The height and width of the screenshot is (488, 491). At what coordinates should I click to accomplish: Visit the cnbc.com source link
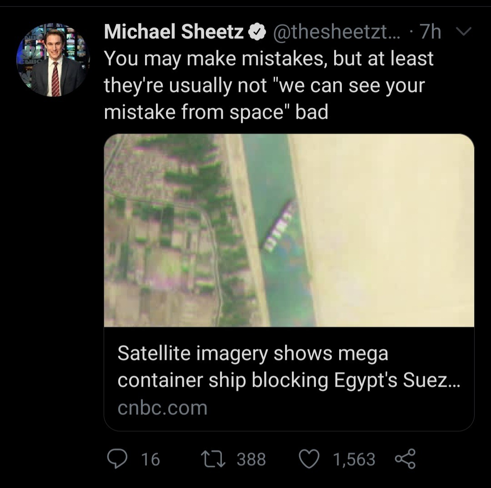pos(162,408)
